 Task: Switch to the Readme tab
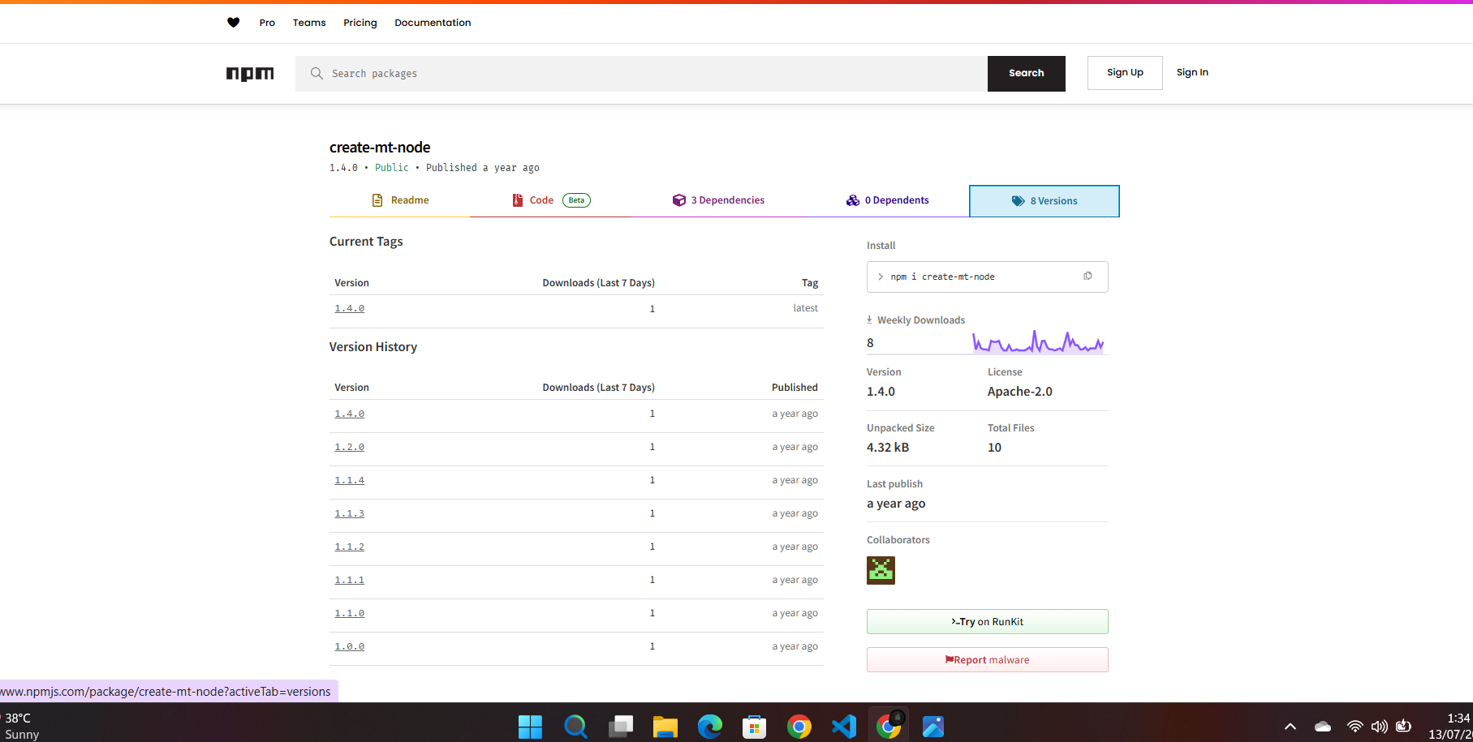(399, 200)
